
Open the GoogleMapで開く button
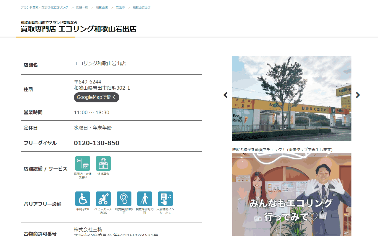point(97,97)
